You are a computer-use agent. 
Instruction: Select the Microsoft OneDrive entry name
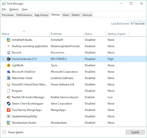click(24, 72)
